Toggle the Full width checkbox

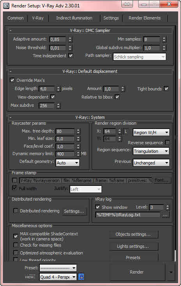point(14,188)
